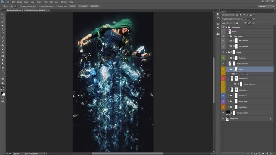Filter layers by type layers icon
This screenshot has height=155, width=276.
point(244,15)
